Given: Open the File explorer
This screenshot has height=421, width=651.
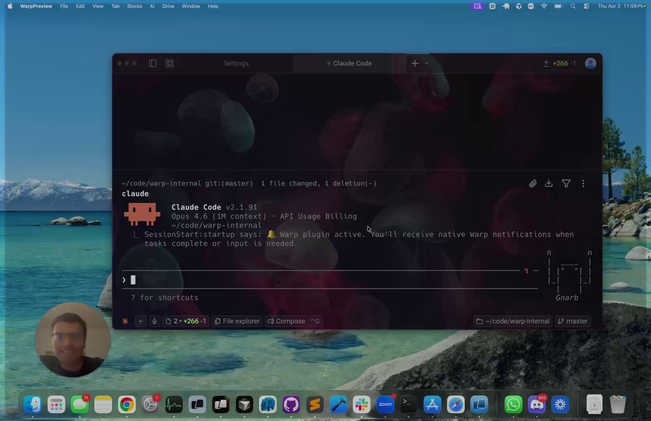Looking at the screenshot, I should tap(237, 321).
